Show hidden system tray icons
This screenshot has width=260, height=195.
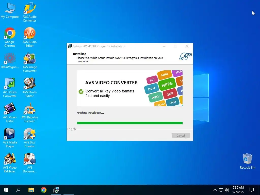(215, 190)
